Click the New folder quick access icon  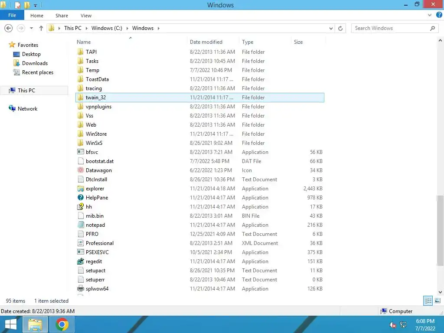[27, 5]
